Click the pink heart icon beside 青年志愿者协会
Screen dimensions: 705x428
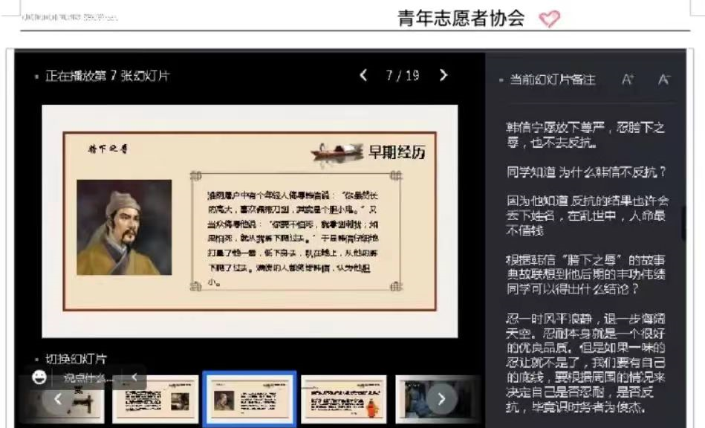(x=549, y=19)
